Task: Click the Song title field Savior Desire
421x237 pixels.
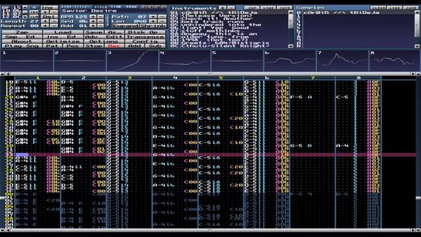Action: [114, 11]
